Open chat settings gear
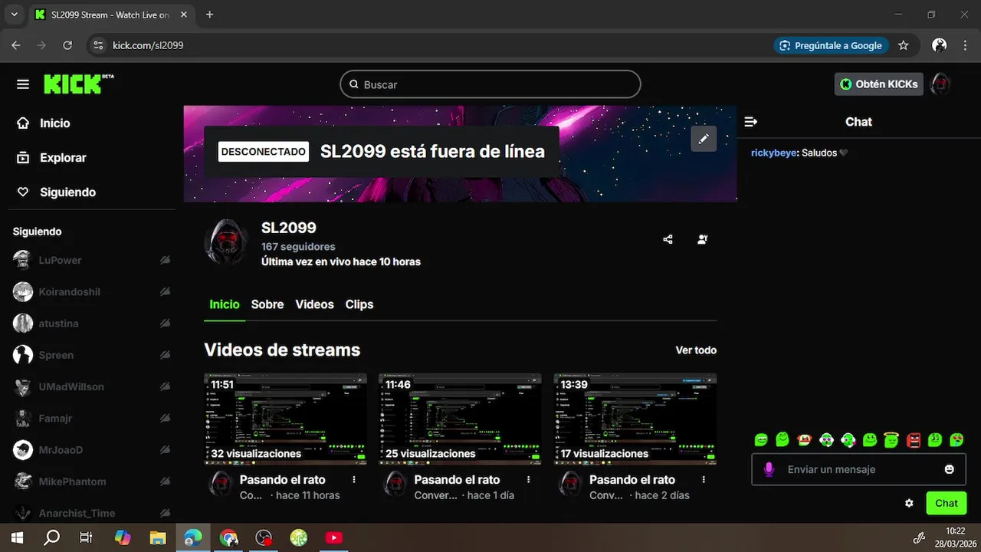981x552 pixels. click(x=909, y=503)
